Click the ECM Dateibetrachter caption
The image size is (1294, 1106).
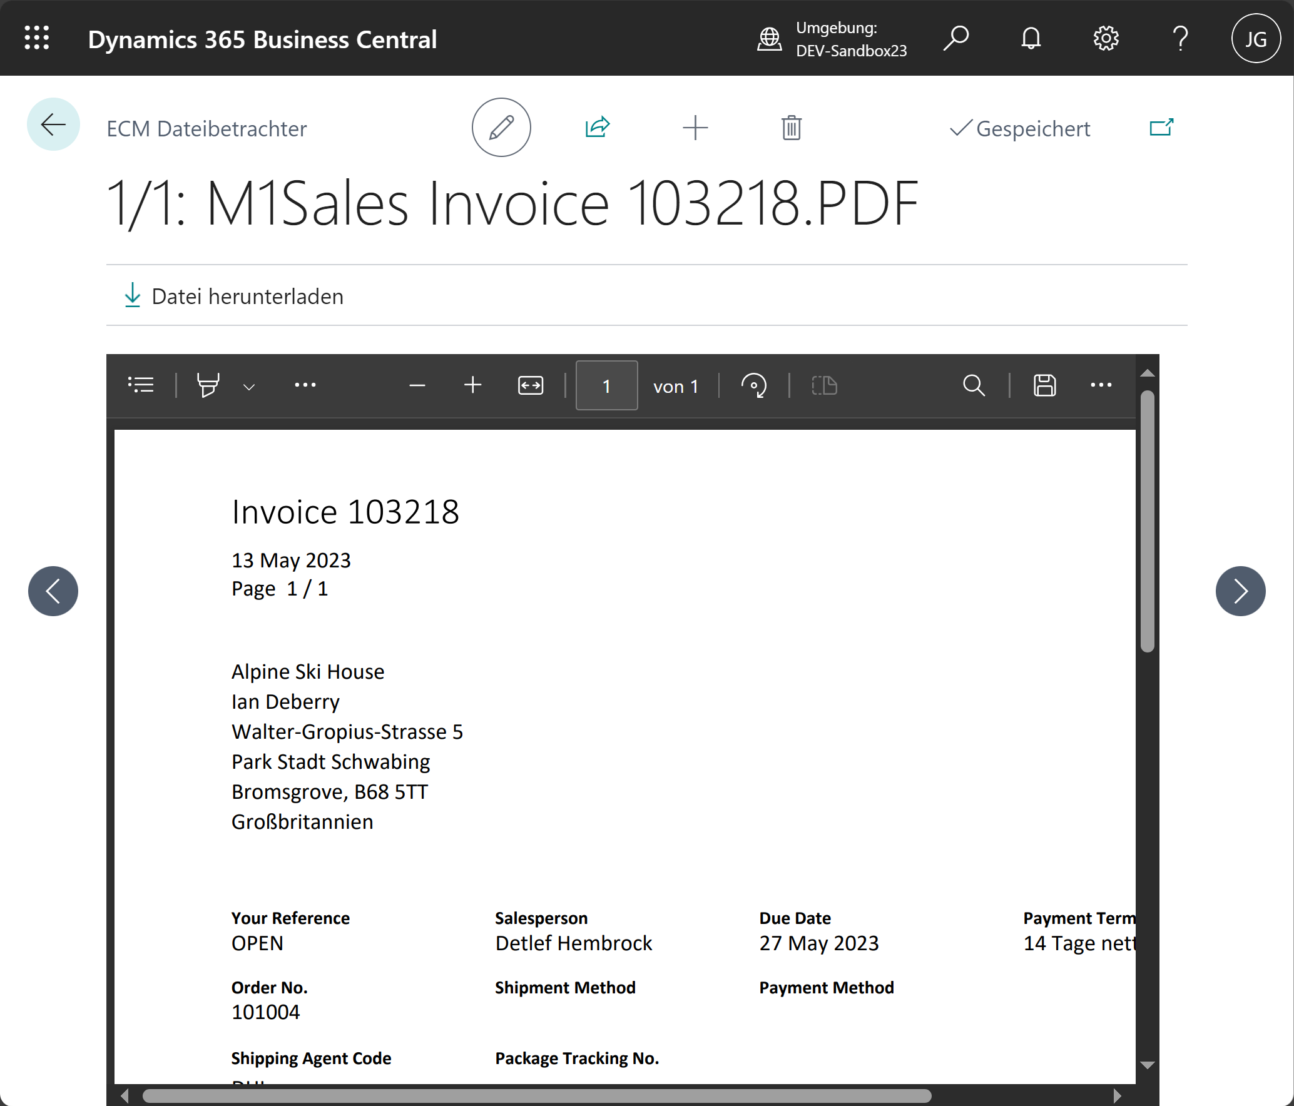click(x=206, y=129)
